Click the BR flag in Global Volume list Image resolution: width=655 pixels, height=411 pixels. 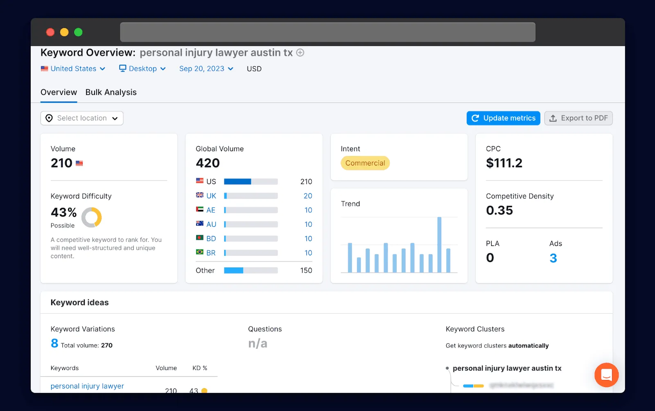click(x=199, y=253)
